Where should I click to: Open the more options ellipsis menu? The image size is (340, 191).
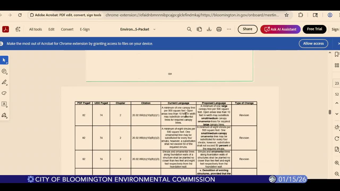pyautogui.click(x=229, y=29)
